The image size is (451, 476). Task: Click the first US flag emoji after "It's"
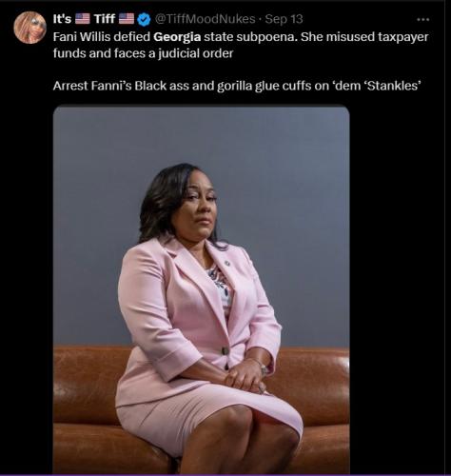tap(83, 19)
